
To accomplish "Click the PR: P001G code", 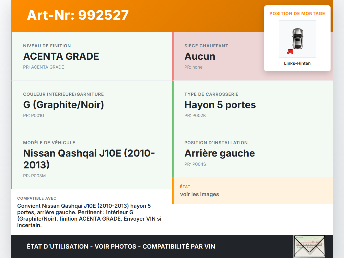I will [34, 115].
